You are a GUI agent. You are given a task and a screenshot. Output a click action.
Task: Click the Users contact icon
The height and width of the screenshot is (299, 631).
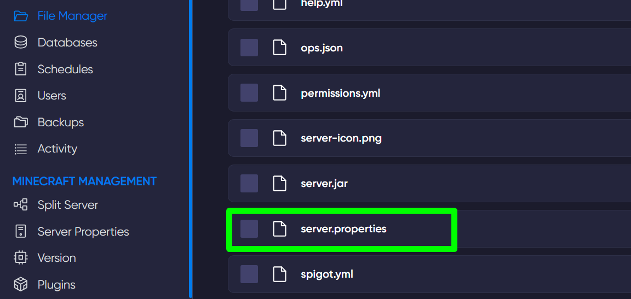pos(21,96)
